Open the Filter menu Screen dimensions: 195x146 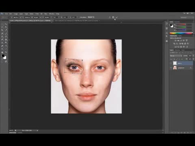pos(37,14)
